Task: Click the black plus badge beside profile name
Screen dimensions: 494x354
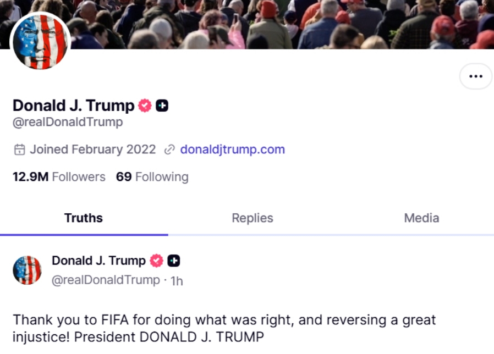Action: [162, 106]
